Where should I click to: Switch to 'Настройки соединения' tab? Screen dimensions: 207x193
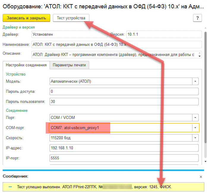26,65
